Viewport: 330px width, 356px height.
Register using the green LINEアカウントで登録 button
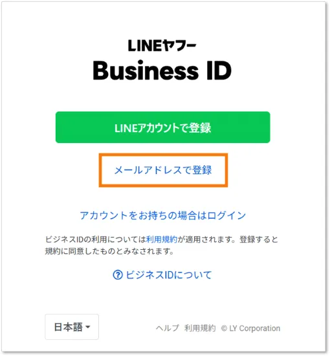[162, 128]
